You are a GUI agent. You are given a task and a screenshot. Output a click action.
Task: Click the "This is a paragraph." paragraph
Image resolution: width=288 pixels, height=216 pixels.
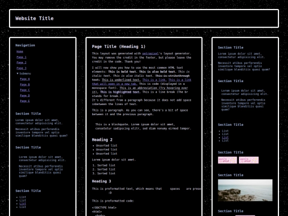[140, 112]
